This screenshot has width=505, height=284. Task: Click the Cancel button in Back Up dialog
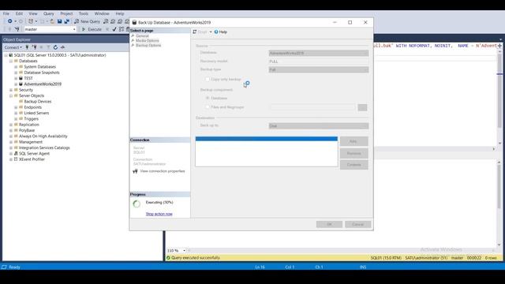click(x=357, y=224)
